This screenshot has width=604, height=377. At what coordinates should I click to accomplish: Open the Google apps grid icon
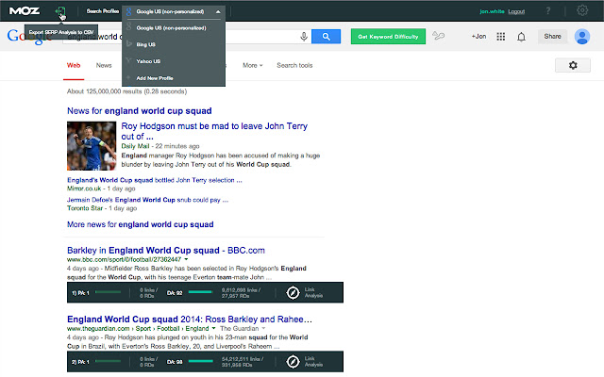pos(500,37)
